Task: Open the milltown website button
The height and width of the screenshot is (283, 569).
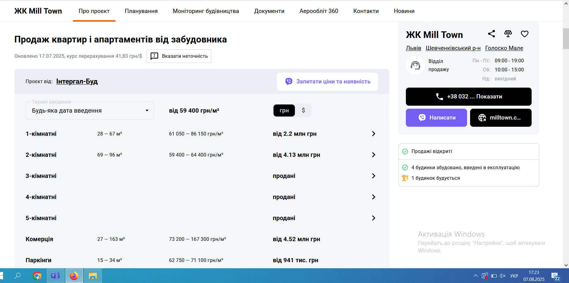Action: tap(501, 118)
